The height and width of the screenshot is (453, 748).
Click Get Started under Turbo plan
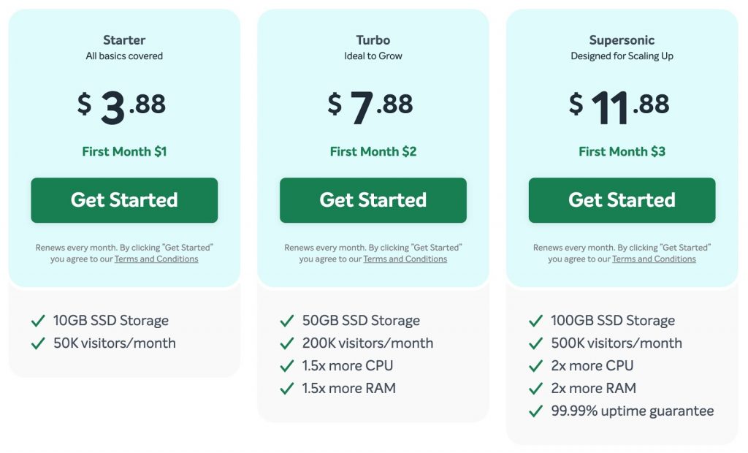[x=373, y=200]
